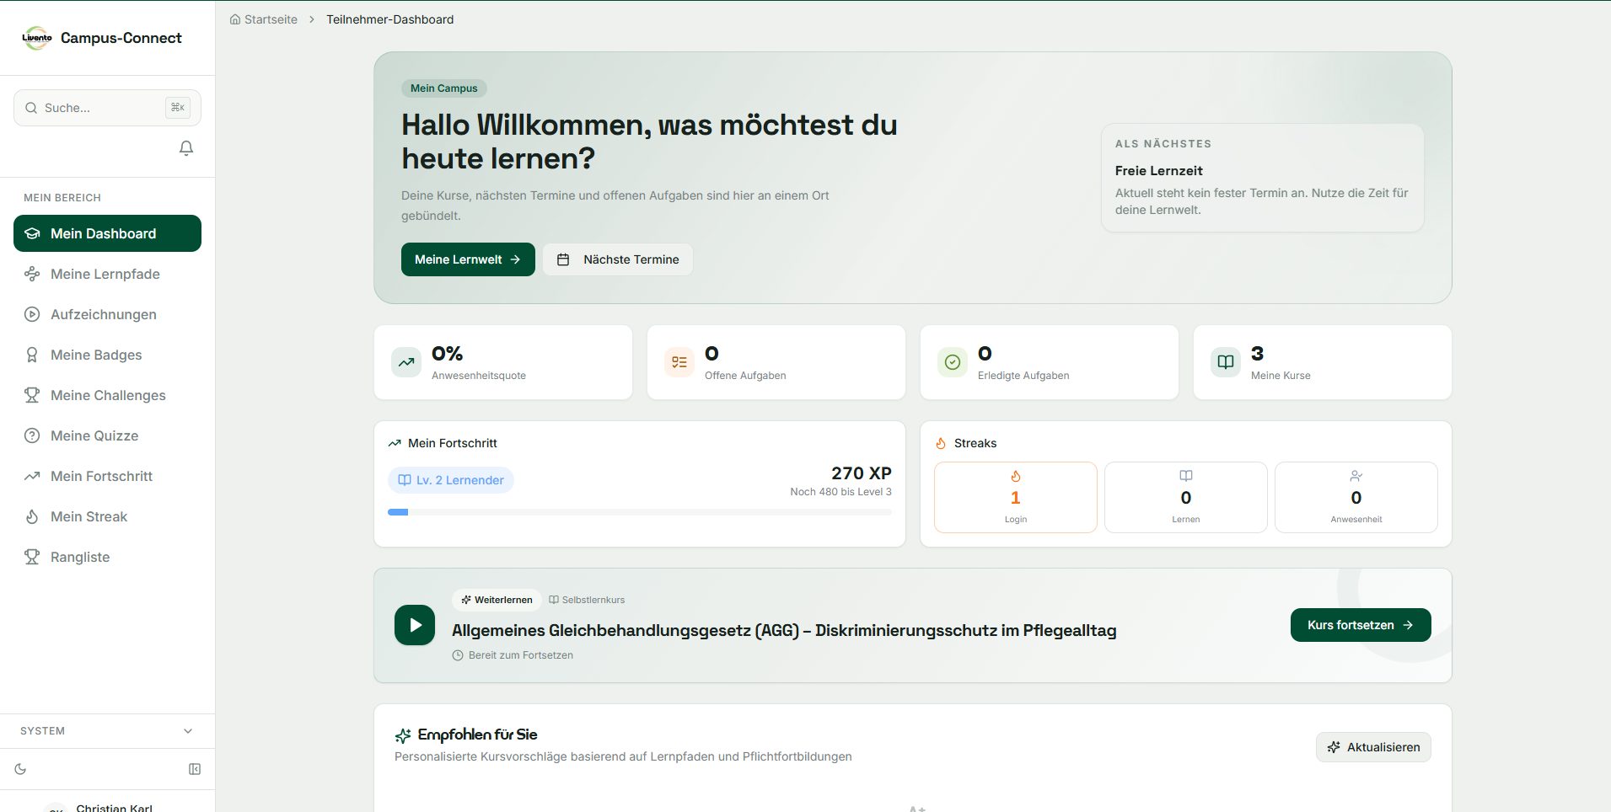The image size is (1611, 812).
Task: Click the Streaks flame icon
Action: click(941, 443)
